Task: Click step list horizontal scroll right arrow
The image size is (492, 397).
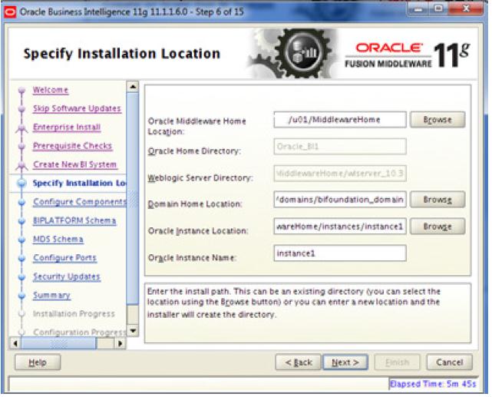Action: pos(121,343)
